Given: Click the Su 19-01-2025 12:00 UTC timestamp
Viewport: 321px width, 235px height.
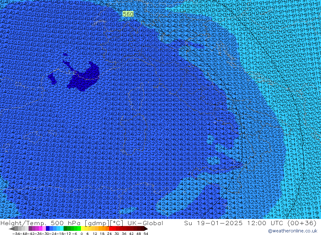Looking at the screenshot, I should (234, 223).
